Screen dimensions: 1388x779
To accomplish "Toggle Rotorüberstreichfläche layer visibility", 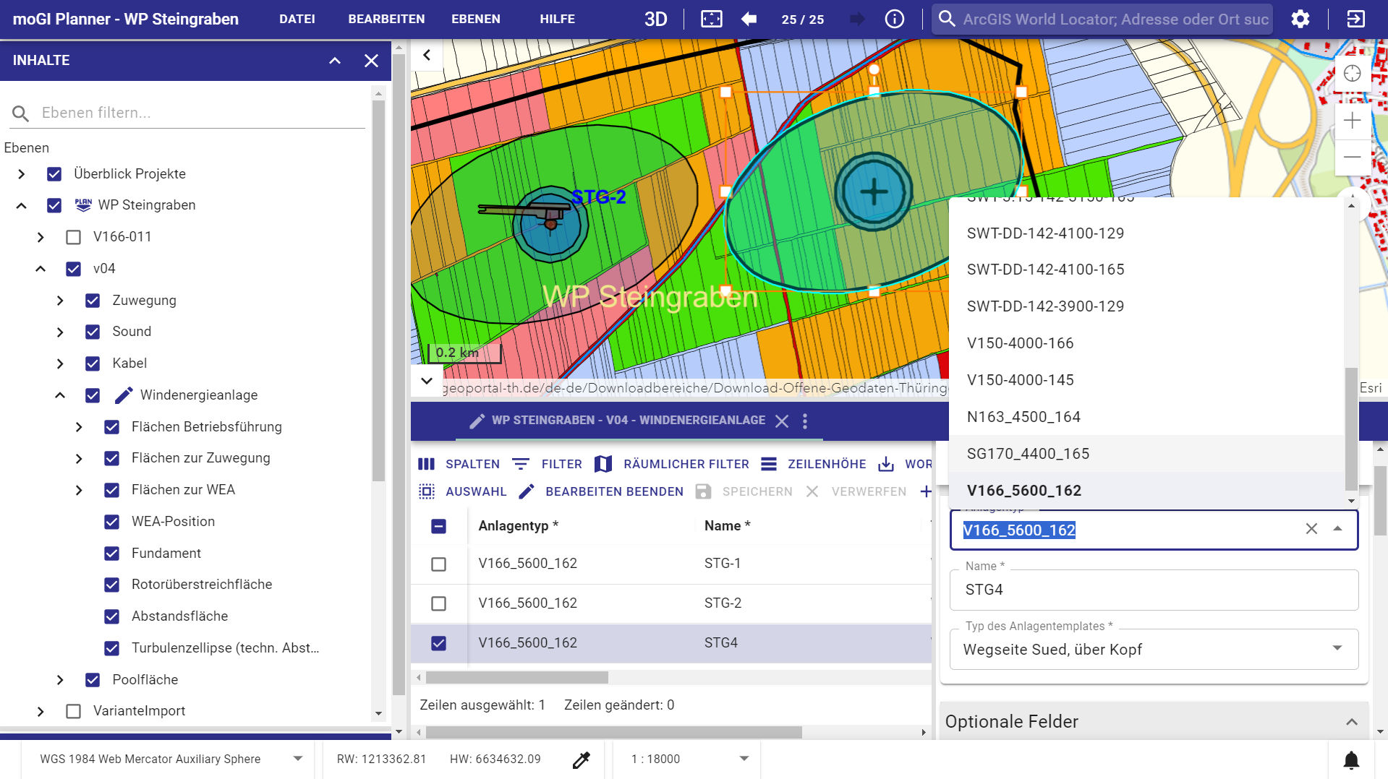I will pos(111,585).
